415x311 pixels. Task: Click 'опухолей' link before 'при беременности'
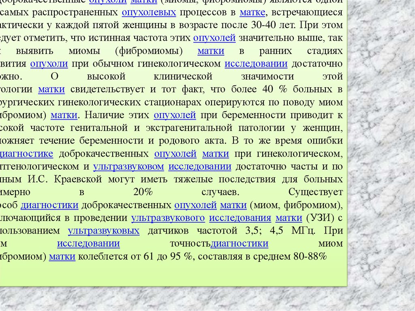click(x=175, y=116)
